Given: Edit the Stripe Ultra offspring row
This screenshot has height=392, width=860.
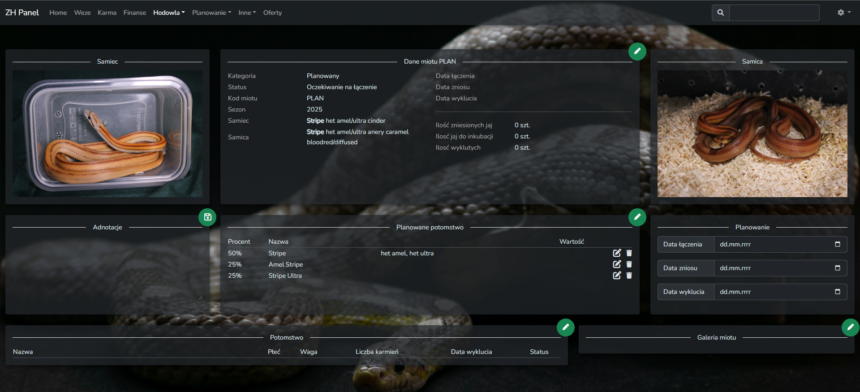Looking at the screenshot, I should [617, 276].
